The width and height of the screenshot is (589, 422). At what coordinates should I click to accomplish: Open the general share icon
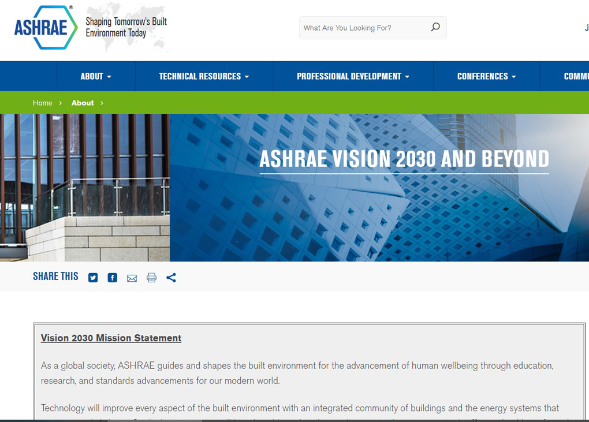171,278
